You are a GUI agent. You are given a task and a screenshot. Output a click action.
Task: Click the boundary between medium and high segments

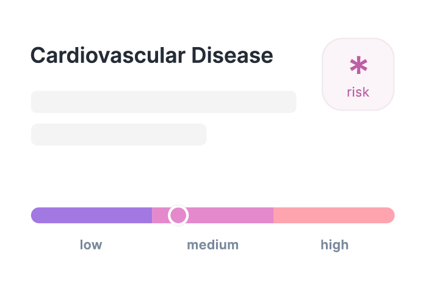tap(273, 215)
